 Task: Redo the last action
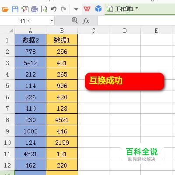63,9
